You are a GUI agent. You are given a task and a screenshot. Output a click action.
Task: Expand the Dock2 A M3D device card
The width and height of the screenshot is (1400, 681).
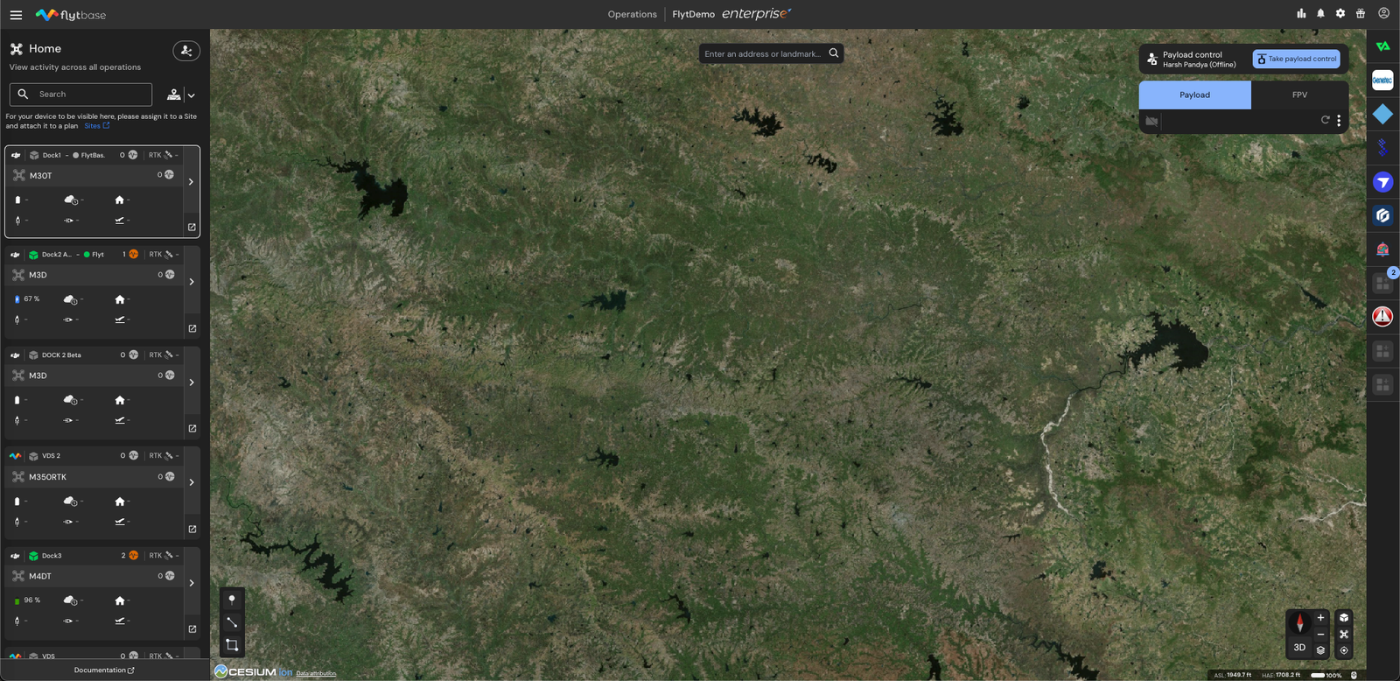pos(191,282)
